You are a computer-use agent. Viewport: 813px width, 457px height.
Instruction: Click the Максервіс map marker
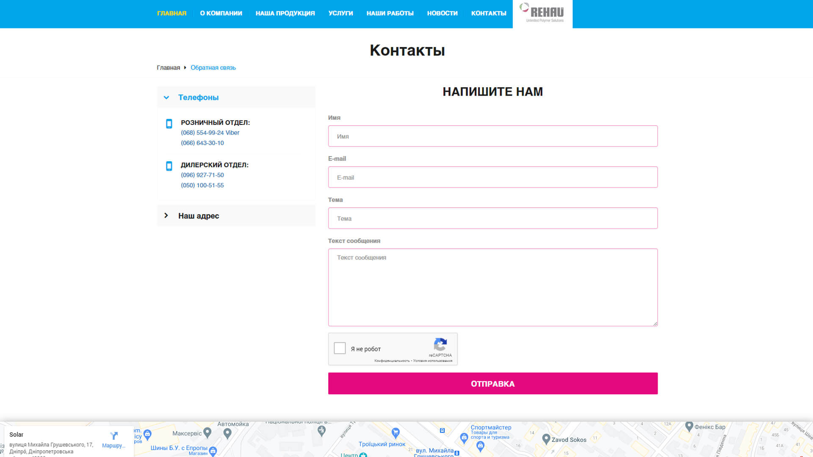click(x=207, y=432)
